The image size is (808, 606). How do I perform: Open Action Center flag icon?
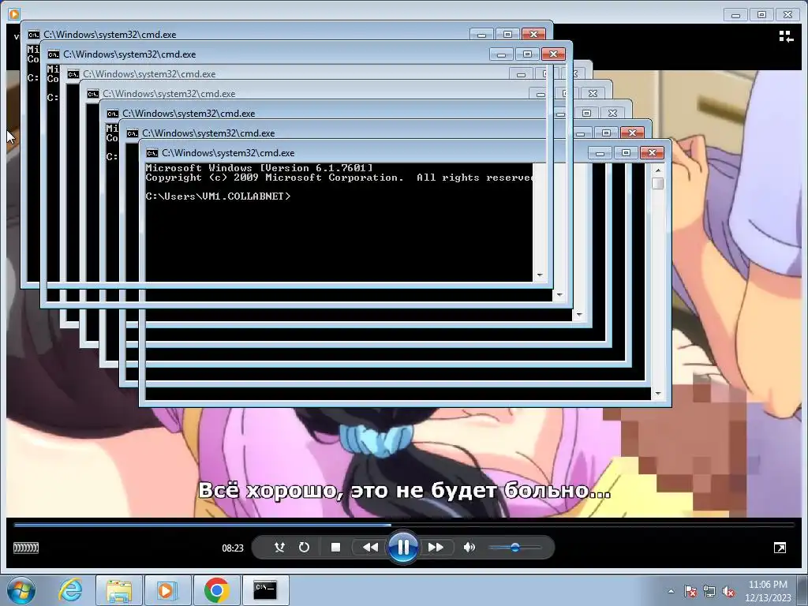pyautogui.click(x=690, y=592)
